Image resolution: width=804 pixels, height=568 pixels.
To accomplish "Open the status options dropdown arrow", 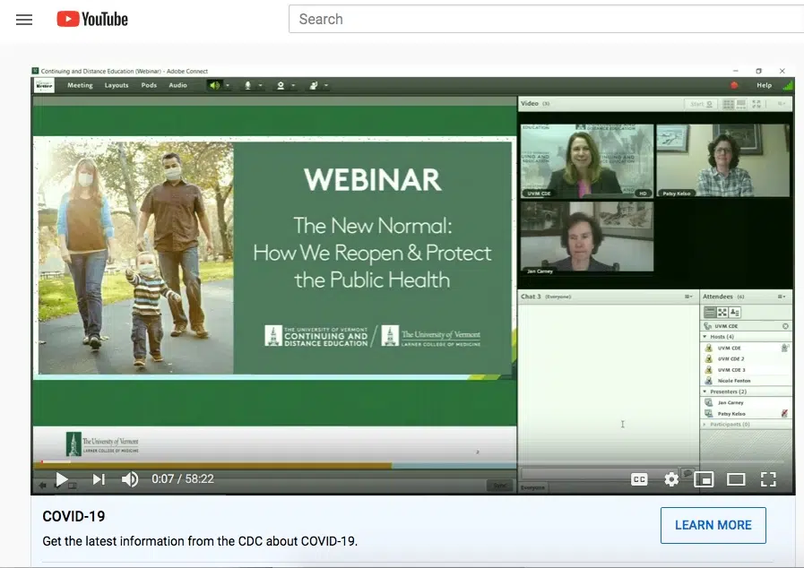I will point(326,85).
